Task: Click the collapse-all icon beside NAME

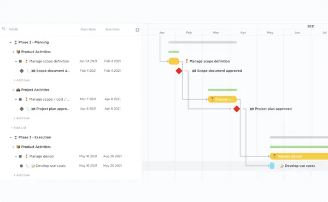Action: click(4, 29)
